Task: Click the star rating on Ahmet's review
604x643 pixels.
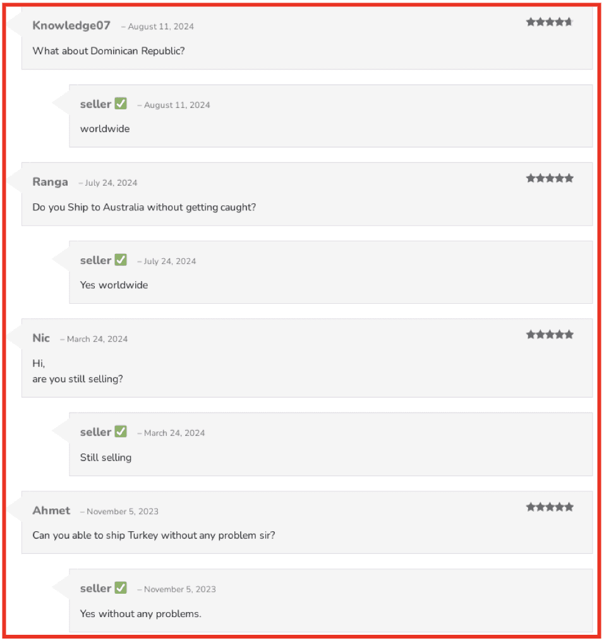Action: click(550, 507)
